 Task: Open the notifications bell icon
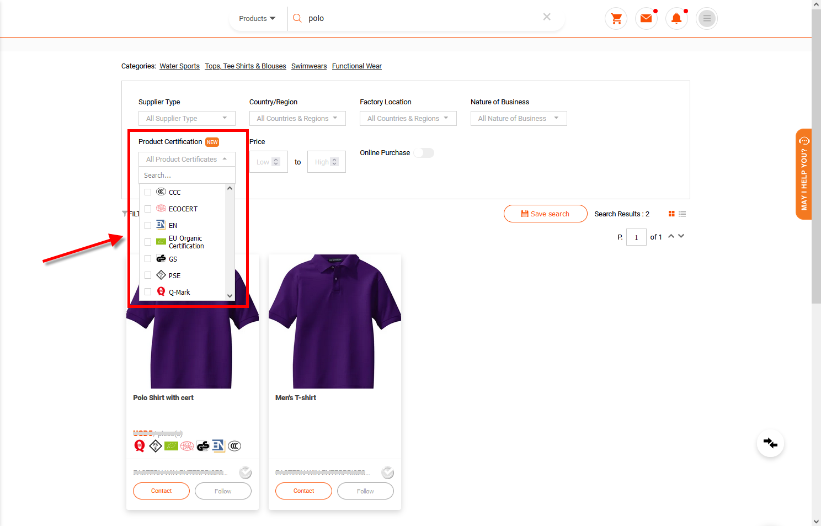click(x=676, y=19)
